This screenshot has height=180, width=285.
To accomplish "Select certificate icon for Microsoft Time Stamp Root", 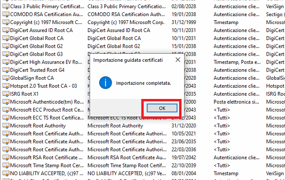I will tap(6, 165).
